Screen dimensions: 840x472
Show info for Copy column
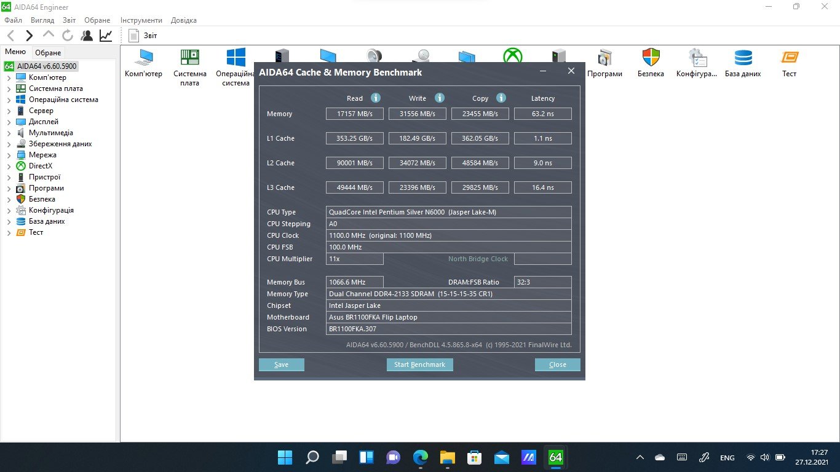pyautogui.click(x=501, y=98)
